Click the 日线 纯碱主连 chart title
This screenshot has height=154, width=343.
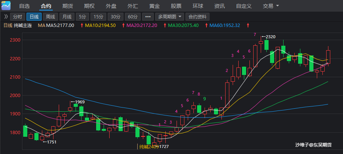coord(18,25)
